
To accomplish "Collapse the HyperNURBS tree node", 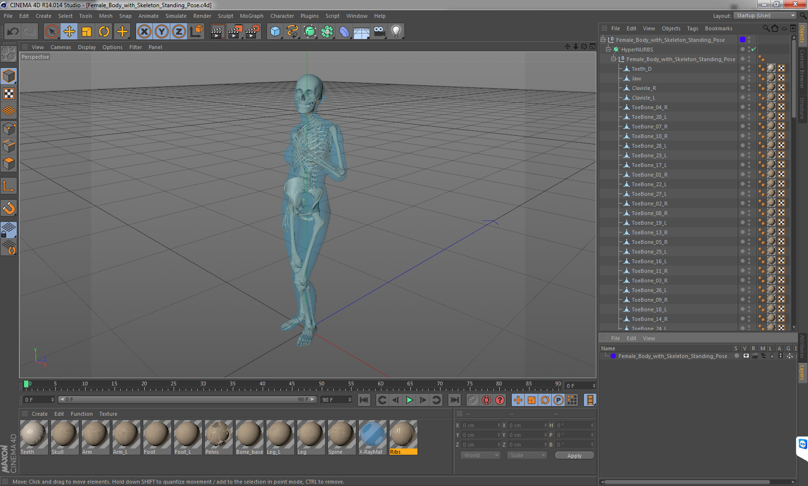I will click(608, 50).
